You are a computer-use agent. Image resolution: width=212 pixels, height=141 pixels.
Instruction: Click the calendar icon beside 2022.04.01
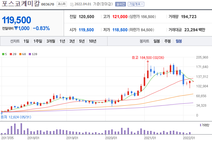point(72,5)
